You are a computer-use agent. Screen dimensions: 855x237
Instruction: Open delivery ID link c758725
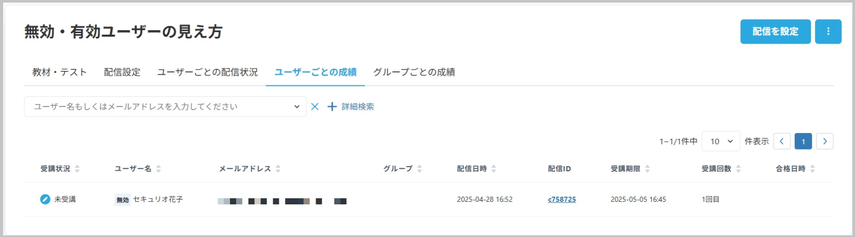click(562, 199)
